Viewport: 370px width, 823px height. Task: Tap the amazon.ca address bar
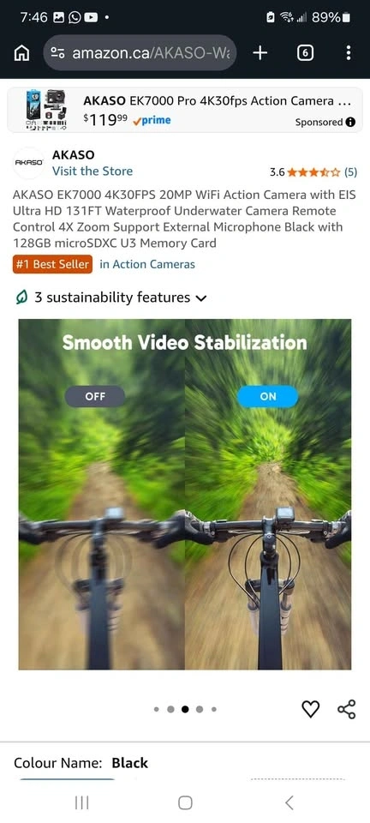point(140,53)
